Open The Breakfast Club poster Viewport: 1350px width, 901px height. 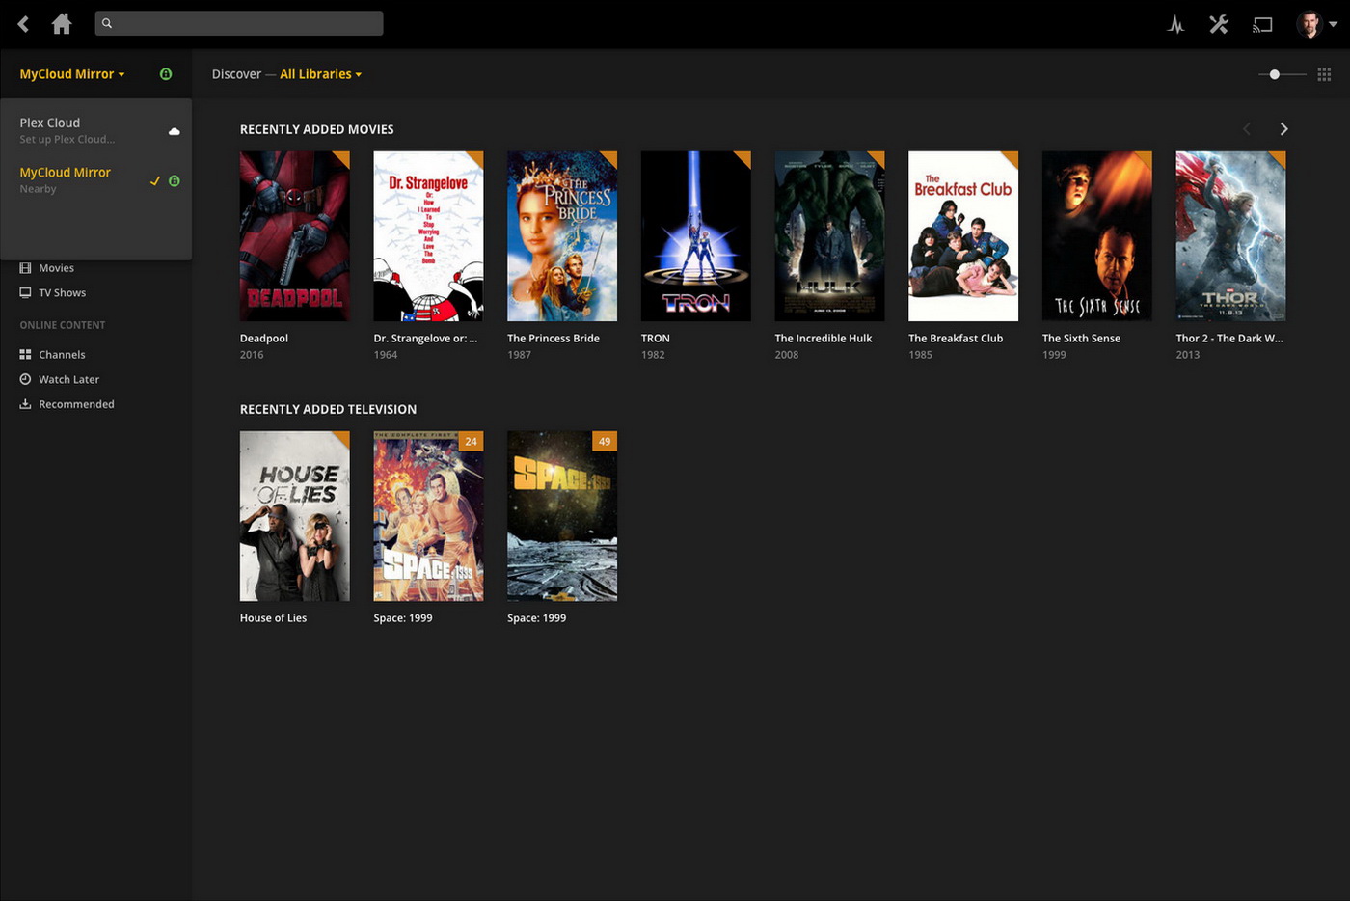tap(963, 236)
